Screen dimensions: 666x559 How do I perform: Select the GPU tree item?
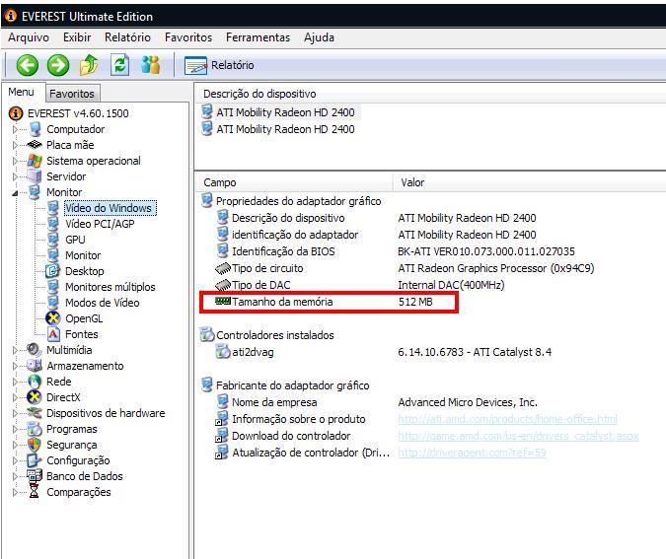tap(75, 240)
